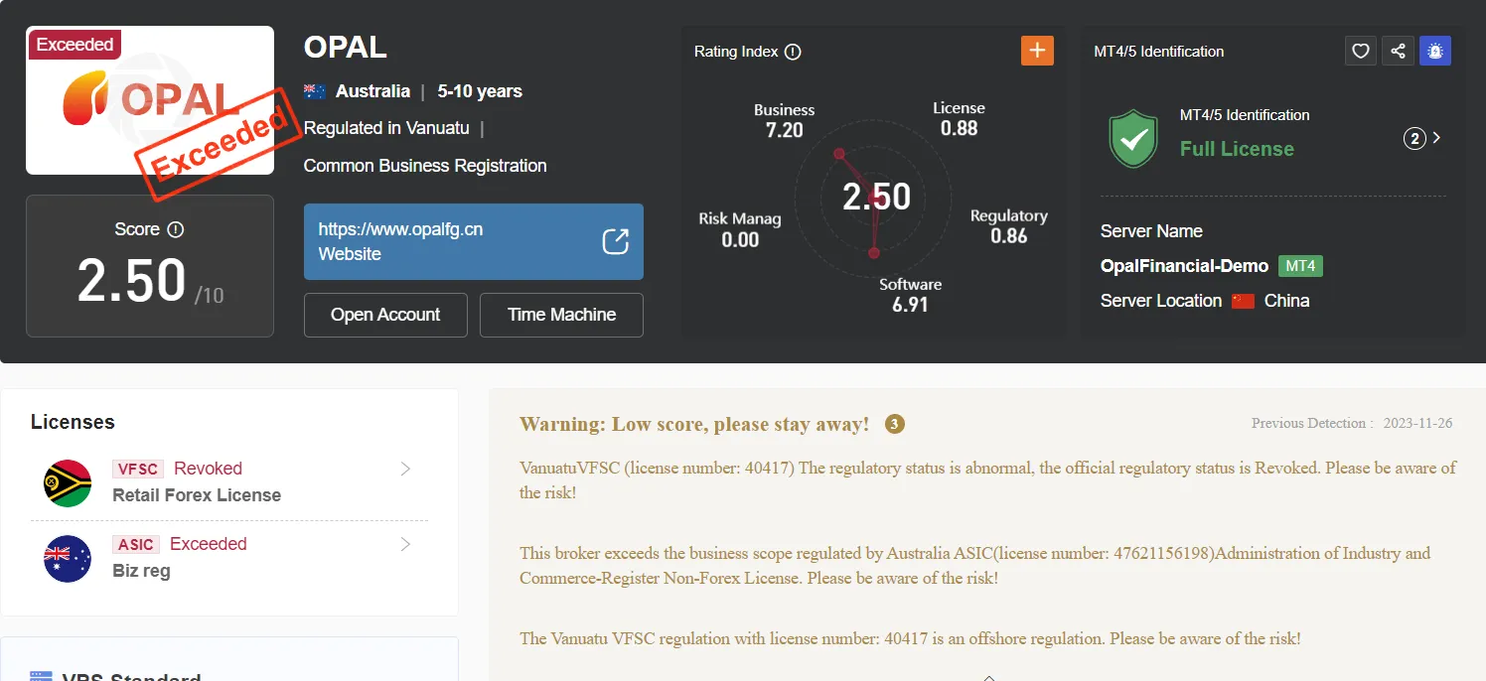Collapse the warning panel with bottom caret
The width and height of the screenshot is (1486, 681).
click(x=988, y=677)
